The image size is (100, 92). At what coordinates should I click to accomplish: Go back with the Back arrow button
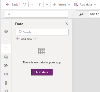tap(12, 4)
